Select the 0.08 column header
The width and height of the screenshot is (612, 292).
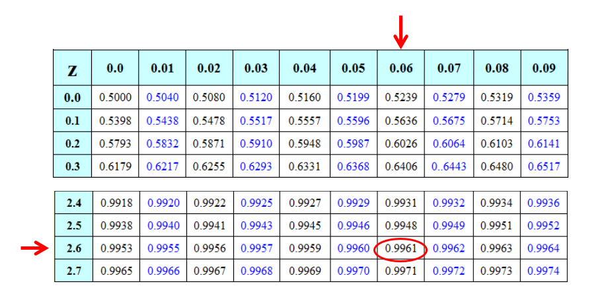pyautogui.click(x=497, y=67)
